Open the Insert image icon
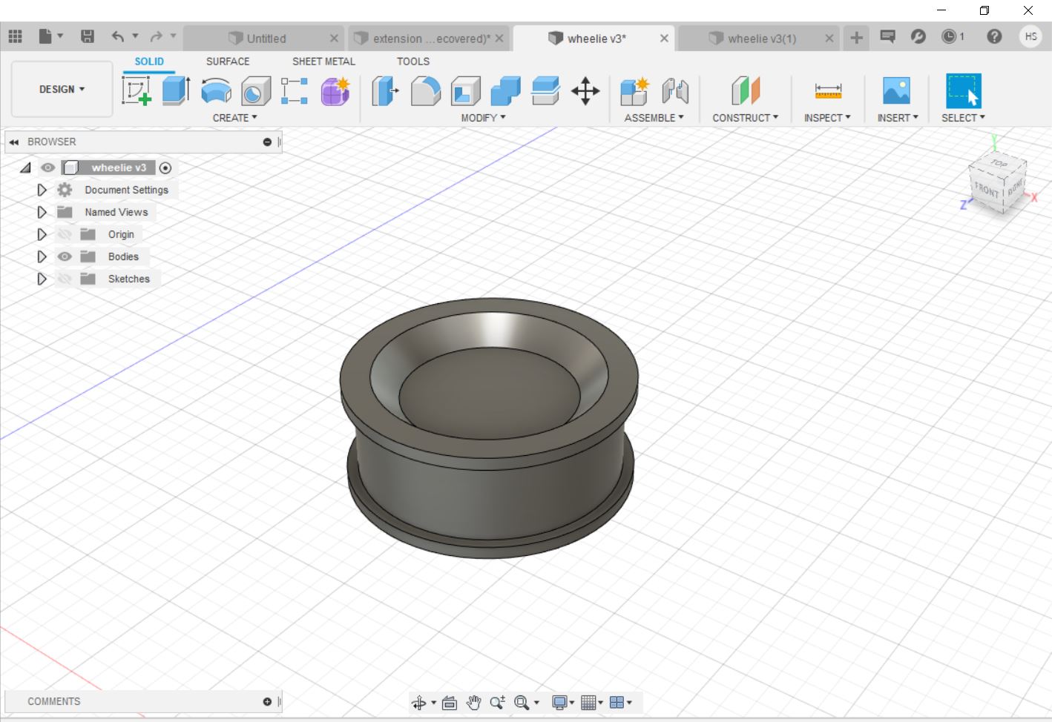Image resolution: width=1052 pixels, height=722 pixels. coord(896,91)
